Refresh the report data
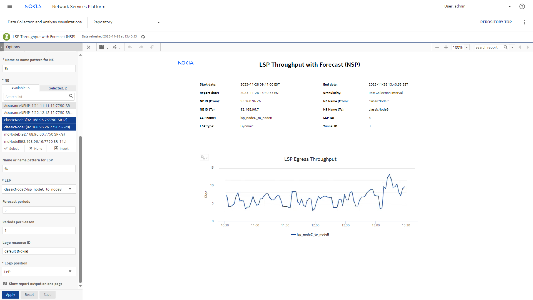The image size is (533, 300). coord(143,37)
